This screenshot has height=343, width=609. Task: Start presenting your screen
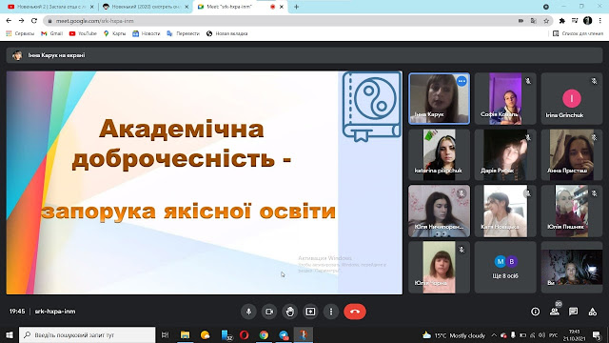coord(310,312)
